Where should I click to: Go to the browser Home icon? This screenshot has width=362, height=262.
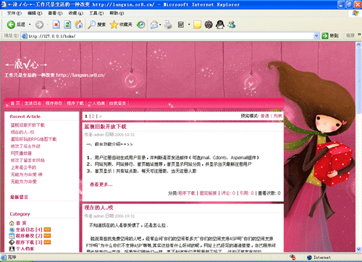[78, 25]
